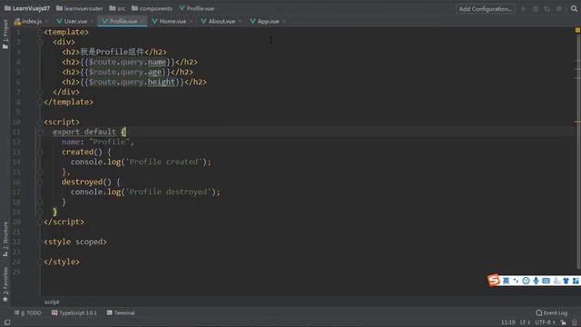Click Add Configuration button
This screenshot has width=581, height=327.
click(x=486, y=8)
